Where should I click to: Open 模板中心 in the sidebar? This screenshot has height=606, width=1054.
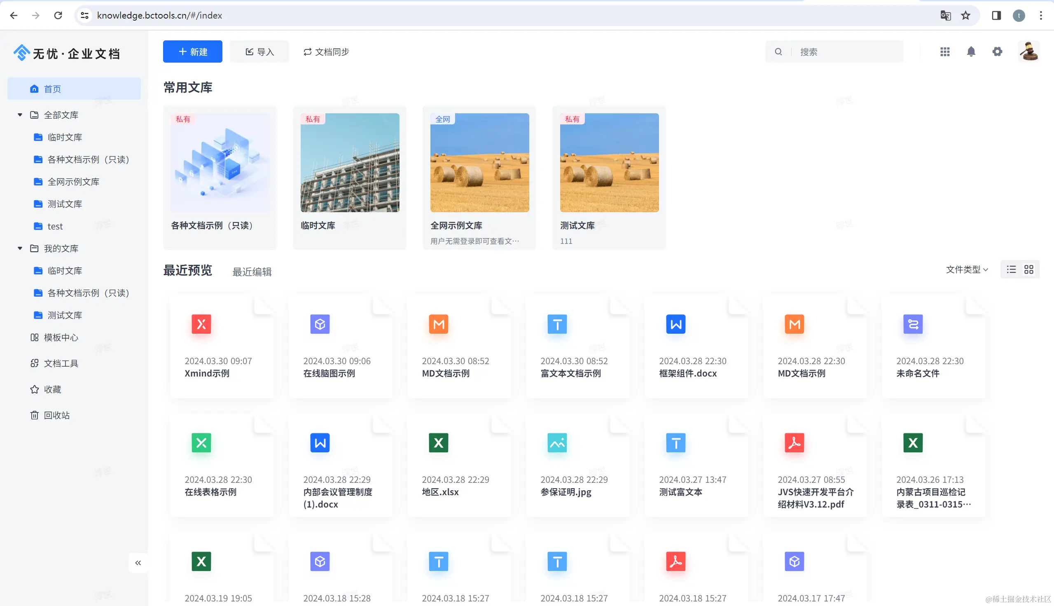(61, 337)
